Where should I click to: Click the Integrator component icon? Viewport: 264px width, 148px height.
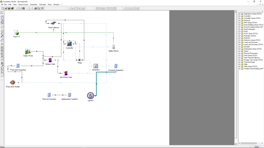96,66
